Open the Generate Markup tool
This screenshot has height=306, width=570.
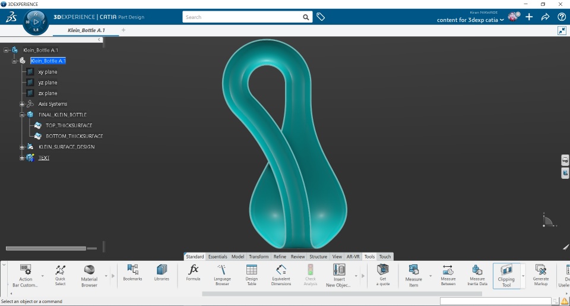coord(540,275)
